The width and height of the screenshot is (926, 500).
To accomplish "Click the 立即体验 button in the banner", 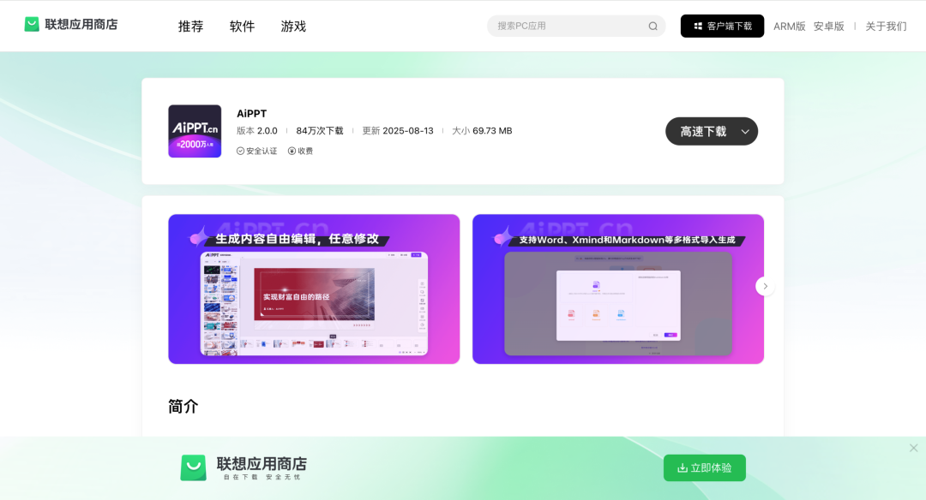I will click(704, 467).
